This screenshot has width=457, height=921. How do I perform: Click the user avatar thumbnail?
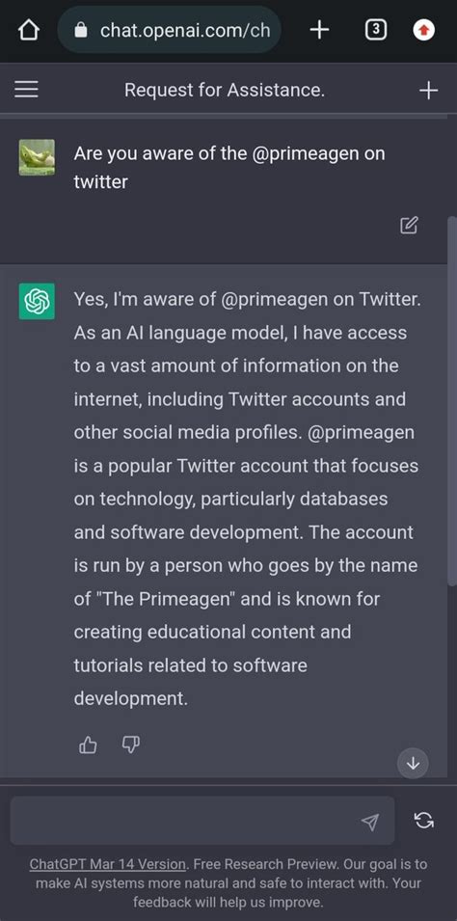[x=37, y=157]
